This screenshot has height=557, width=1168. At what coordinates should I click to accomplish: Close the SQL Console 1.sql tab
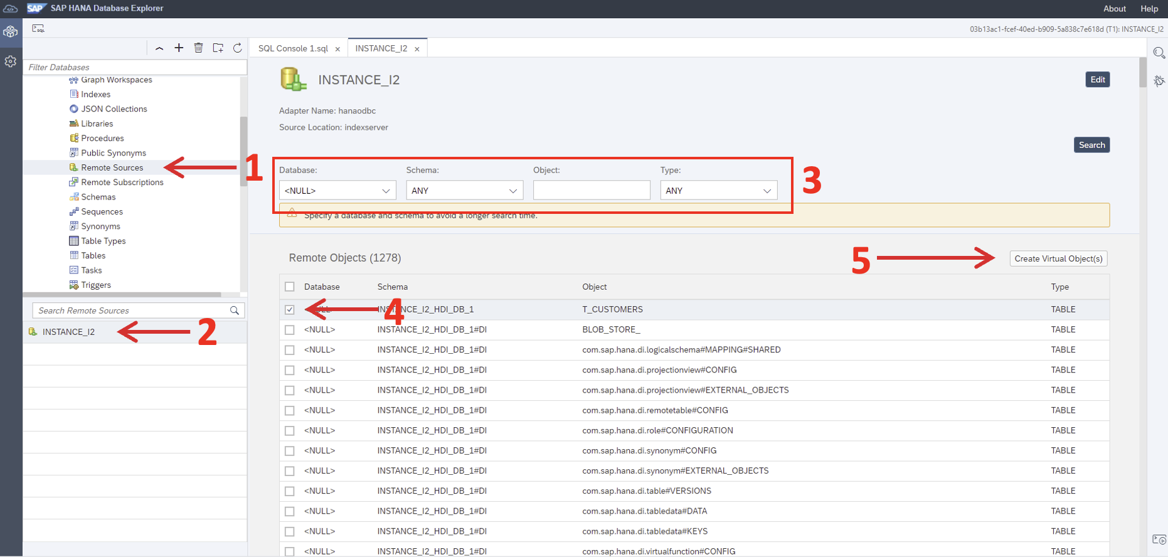[337, 49]
